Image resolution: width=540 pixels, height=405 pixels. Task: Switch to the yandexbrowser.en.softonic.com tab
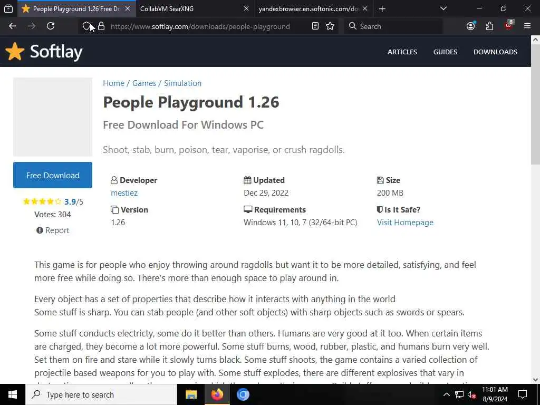point(314,9)
